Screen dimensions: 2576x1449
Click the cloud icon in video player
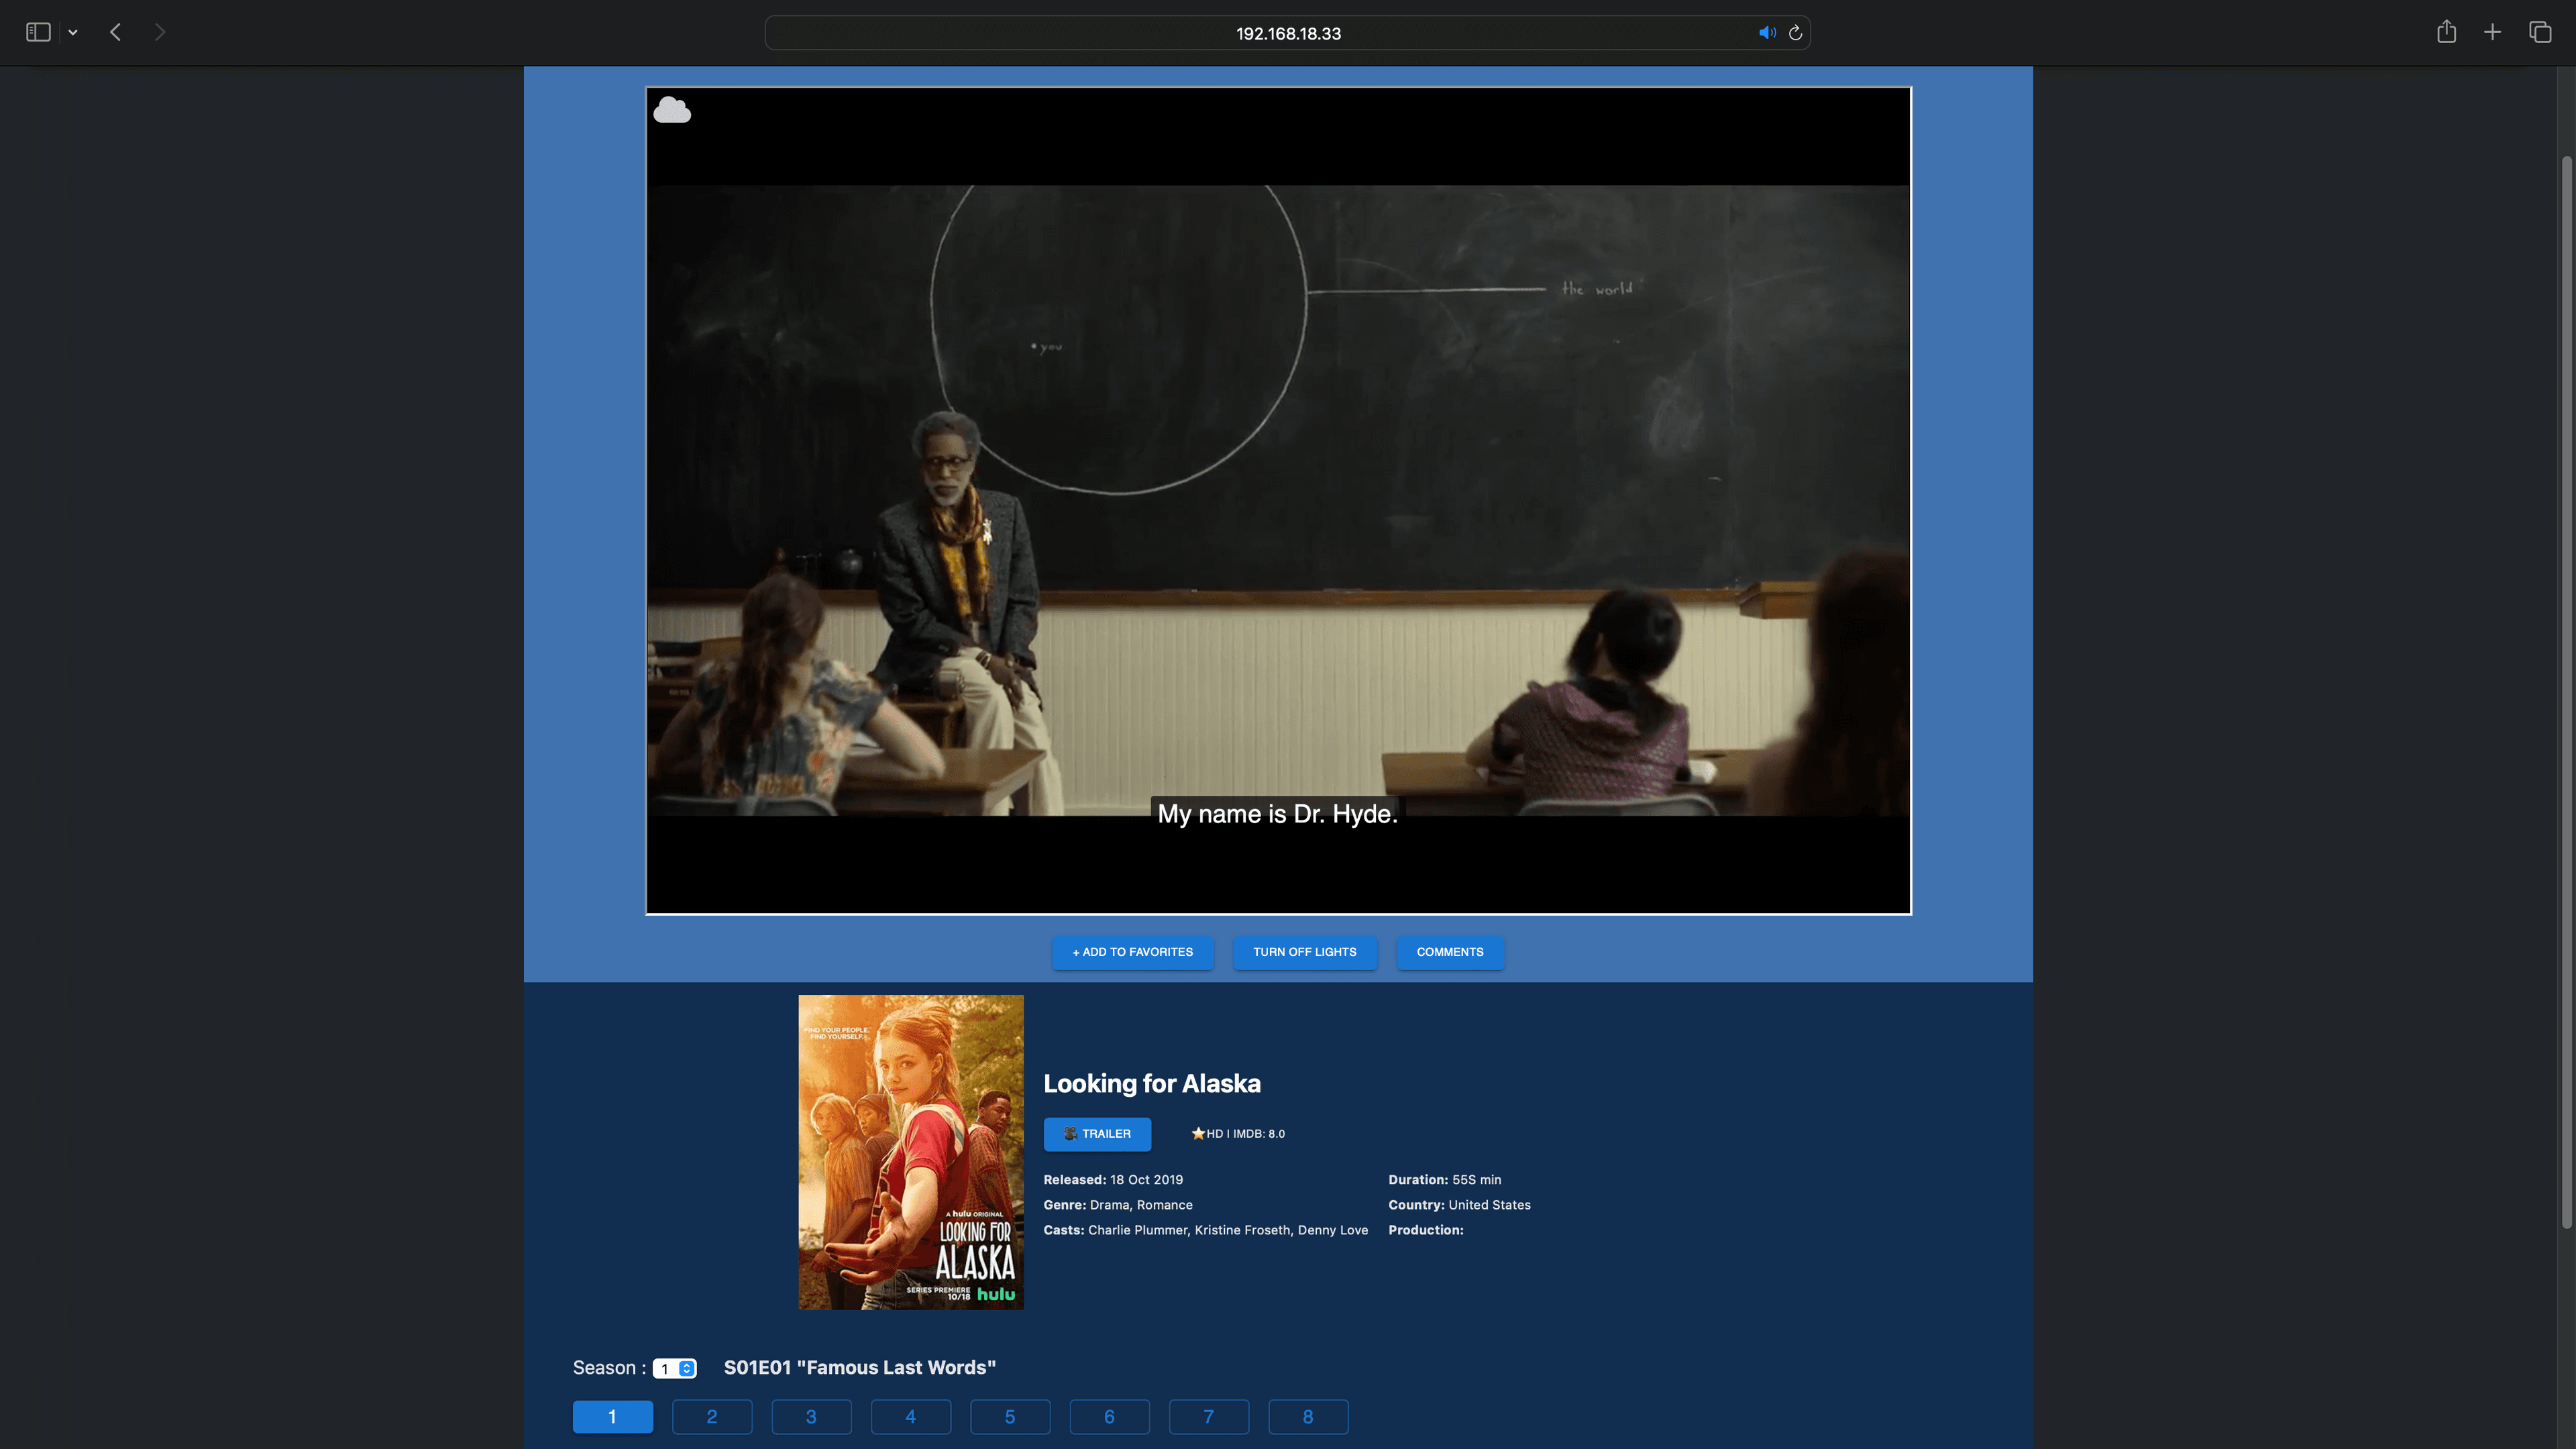click(x=671, y=110)
